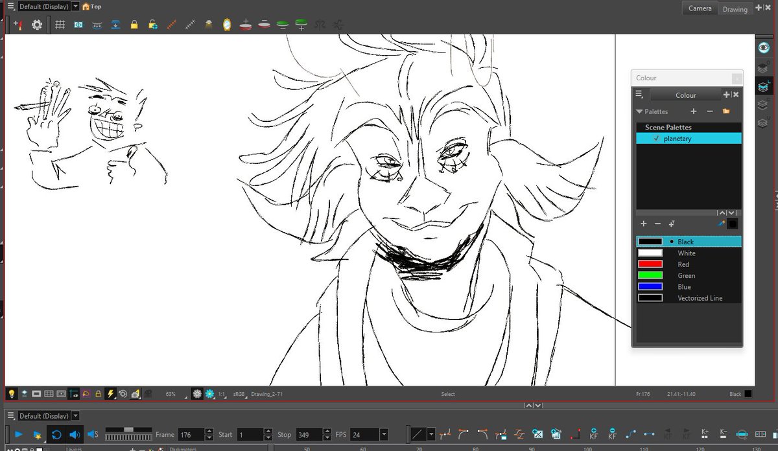Click the KF minus delete keyframe icon

click(x=612, y=434)
